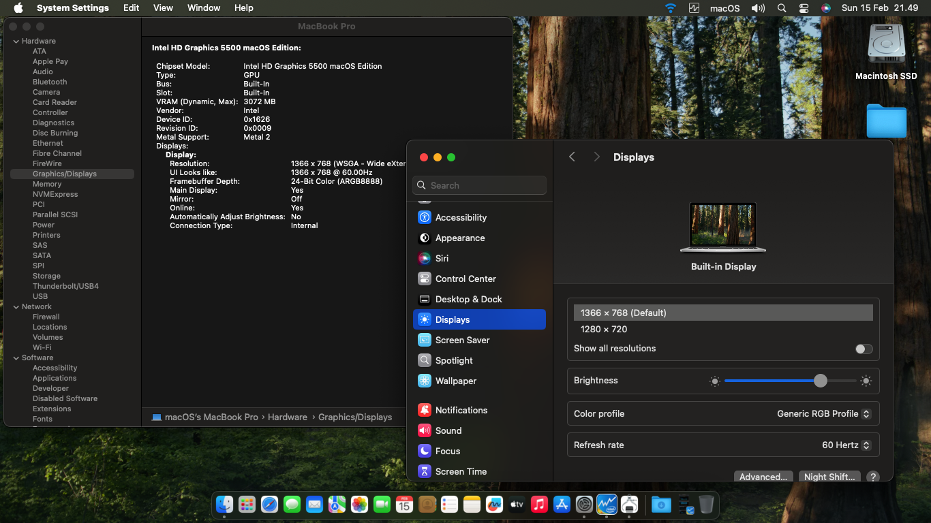Open Mail app in Dock
Viewport: 931px width, 523px height.
[314, 505]
